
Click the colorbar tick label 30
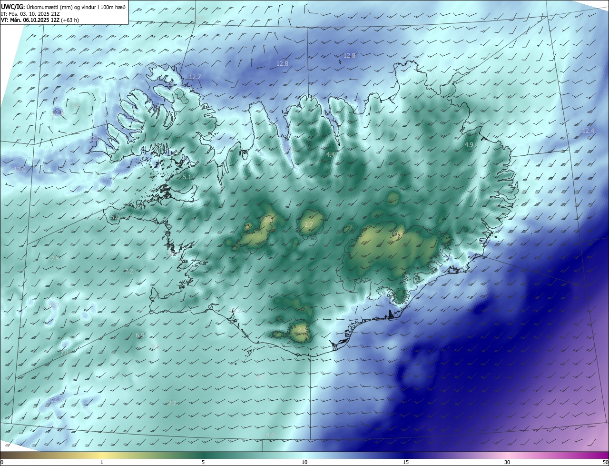tap(507, 462)
